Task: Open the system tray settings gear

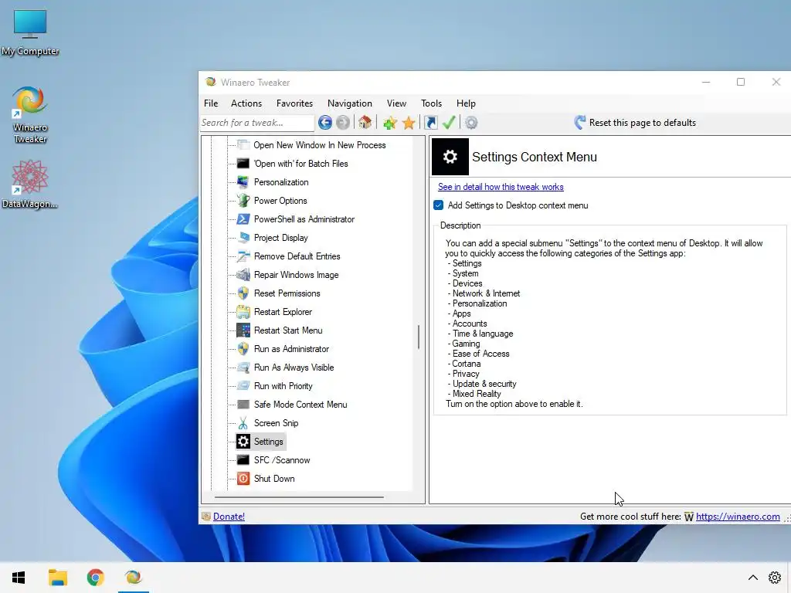Action: [x=775, y=578]
